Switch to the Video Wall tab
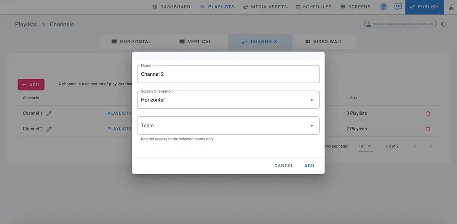The height and width of the screenshot is (224, 457). (x=324, y=41)
